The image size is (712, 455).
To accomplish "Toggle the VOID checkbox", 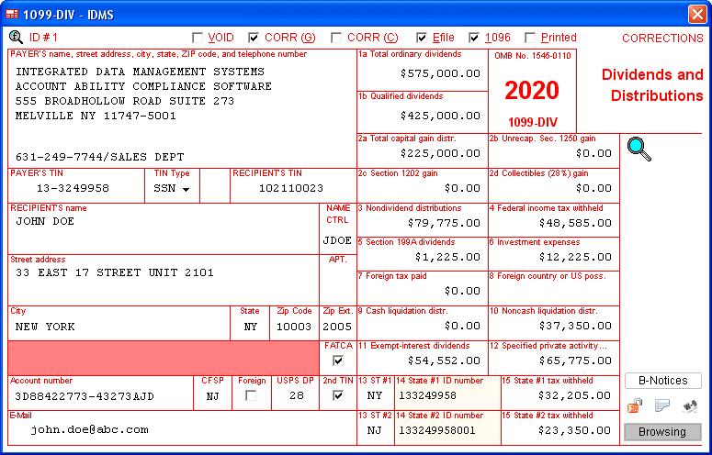I will pos(198,38).
